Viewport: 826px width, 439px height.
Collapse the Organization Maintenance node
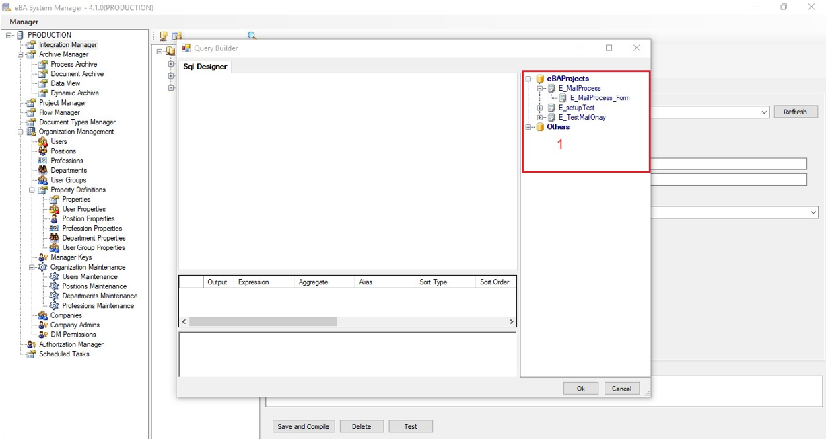32,267
